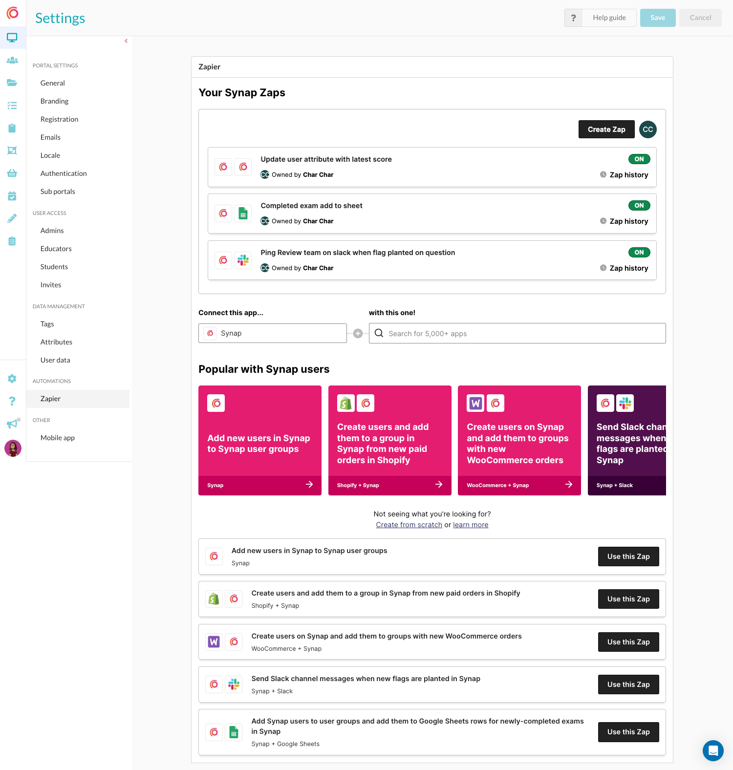This screenshot has width=733, height=770.
Task: Click arrow on Shopify + Synap card
Action: [x=438, y=485]
